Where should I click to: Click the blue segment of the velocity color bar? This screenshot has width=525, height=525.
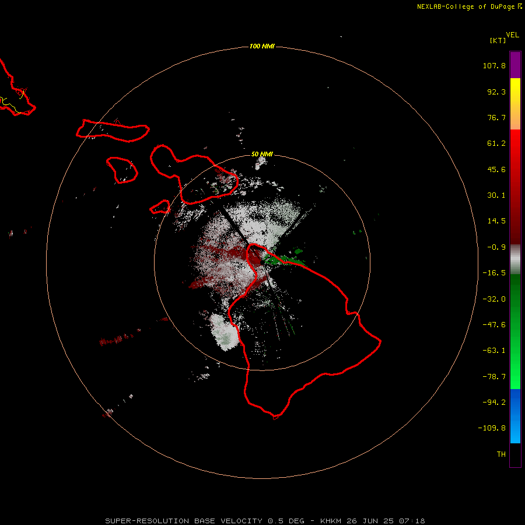(x=515, y=416)
